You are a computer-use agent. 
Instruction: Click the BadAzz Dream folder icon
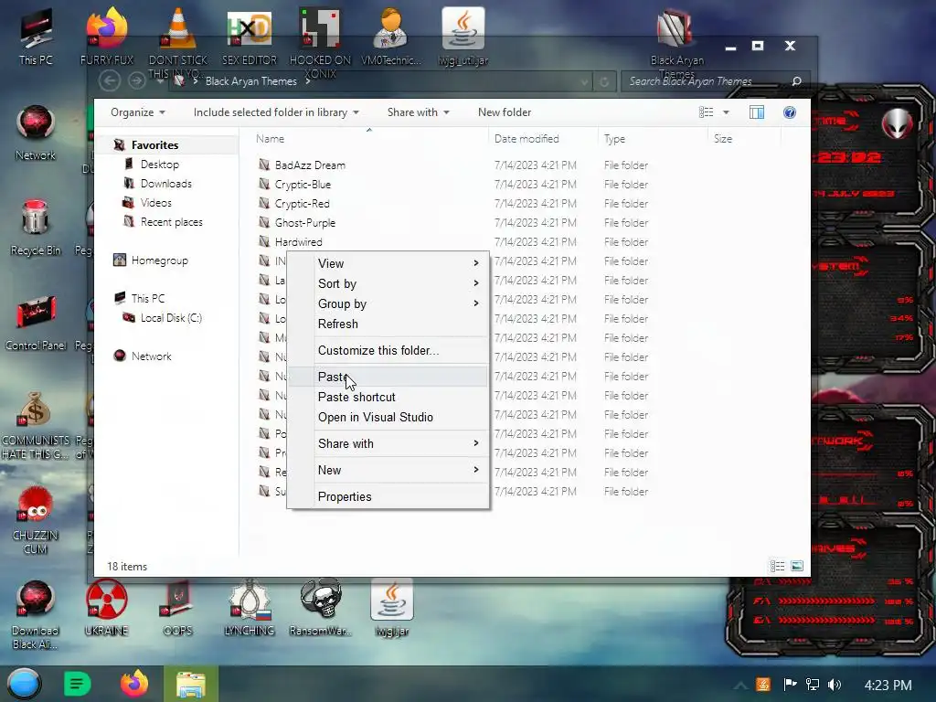click(264, 165)
